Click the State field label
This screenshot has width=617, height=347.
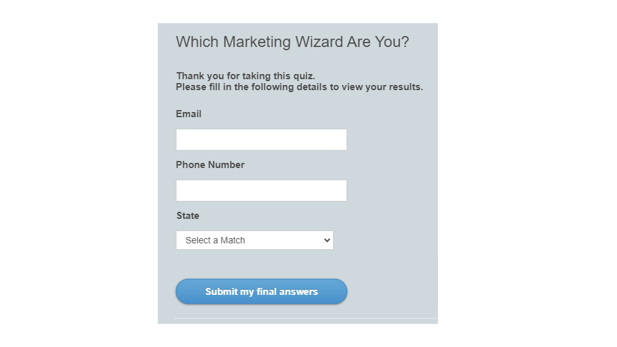tap(187, 216)
